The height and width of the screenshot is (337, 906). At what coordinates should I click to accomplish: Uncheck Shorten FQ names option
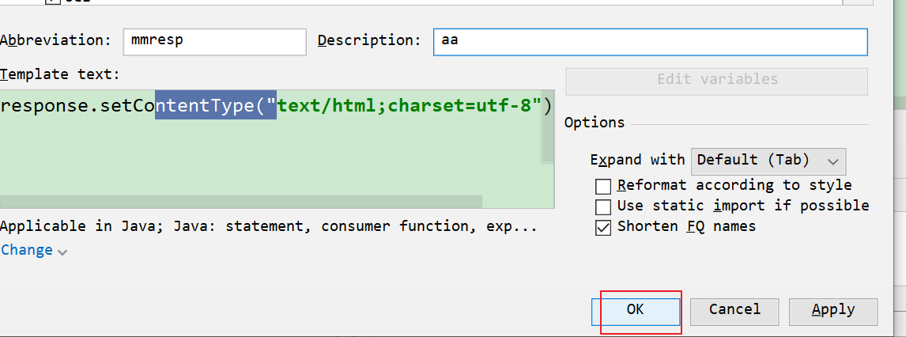coord(603,228)
